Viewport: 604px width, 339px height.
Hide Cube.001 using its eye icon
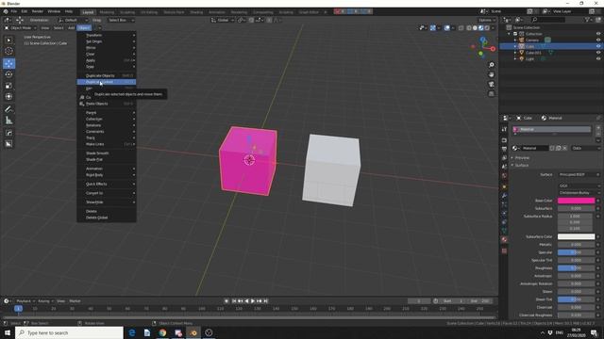pyautogui.click(x=598, y=53)
